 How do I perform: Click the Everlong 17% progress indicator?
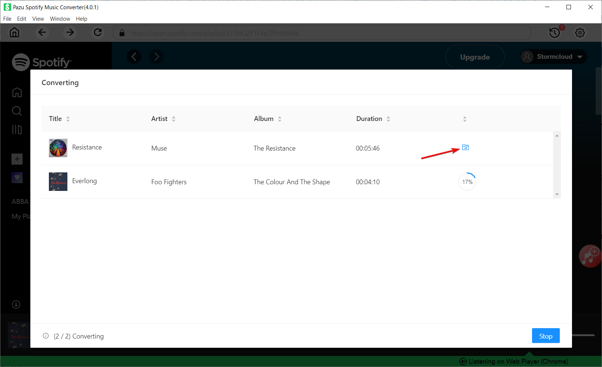click(467, 182)
